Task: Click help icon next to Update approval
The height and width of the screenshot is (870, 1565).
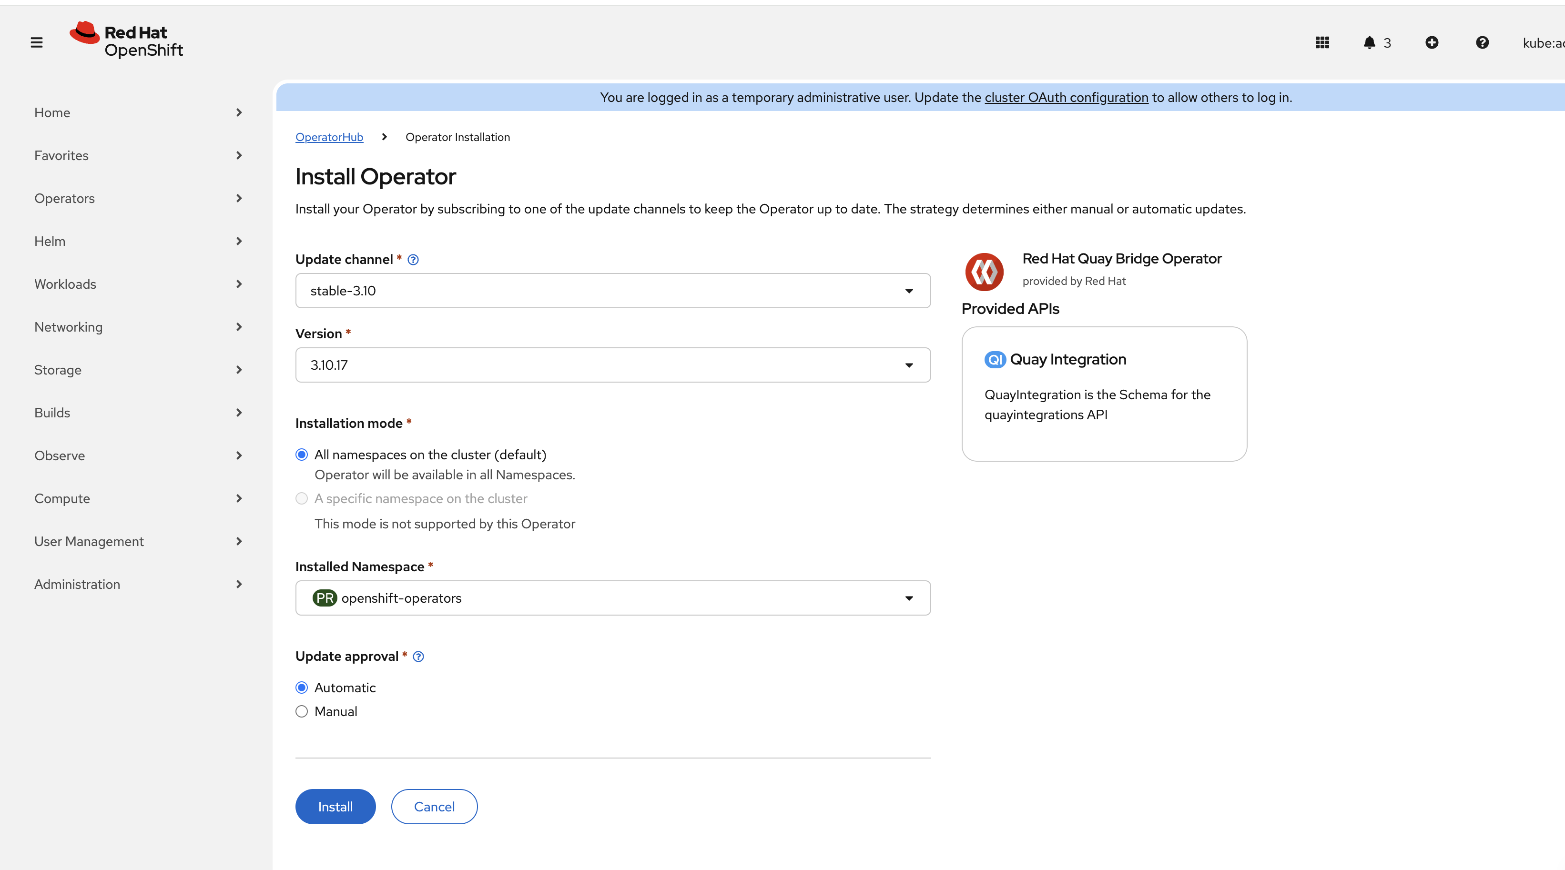Action: [x=418, y=657]
